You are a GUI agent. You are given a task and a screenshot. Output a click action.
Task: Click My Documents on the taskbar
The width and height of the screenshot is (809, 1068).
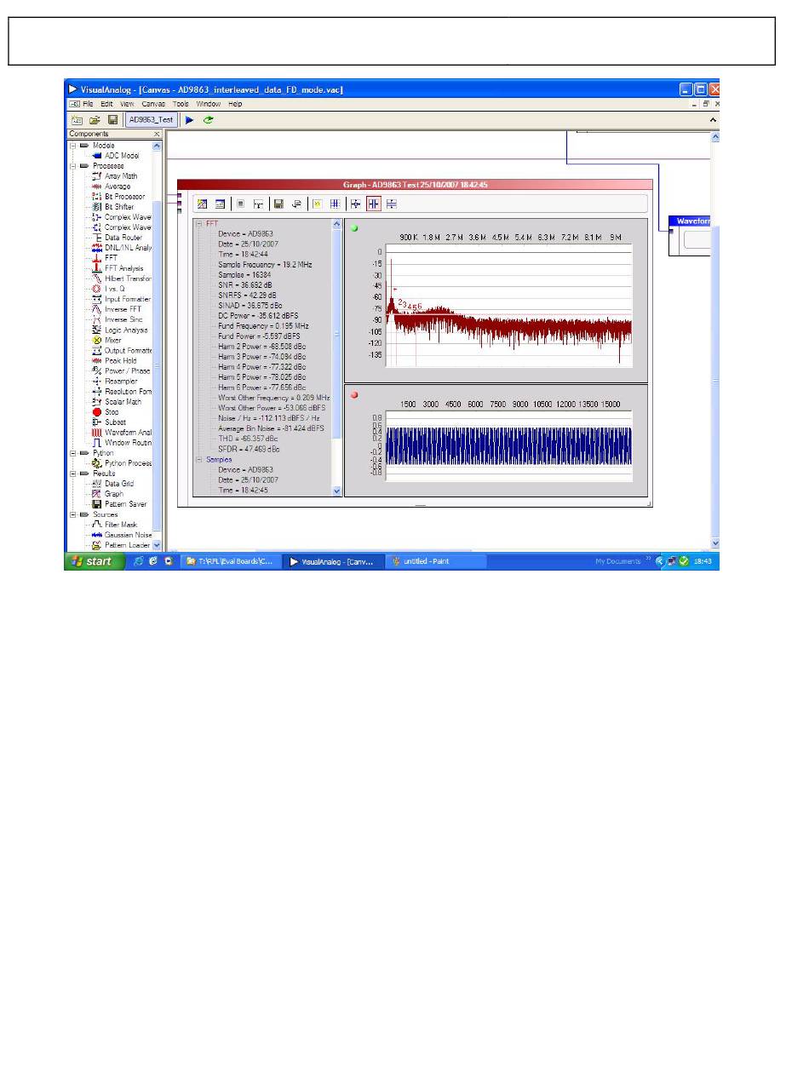(617, 561)
